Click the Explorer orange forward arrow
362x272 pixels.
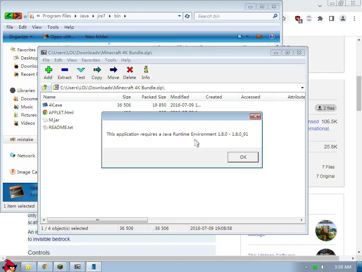click(x=18, y=16)
